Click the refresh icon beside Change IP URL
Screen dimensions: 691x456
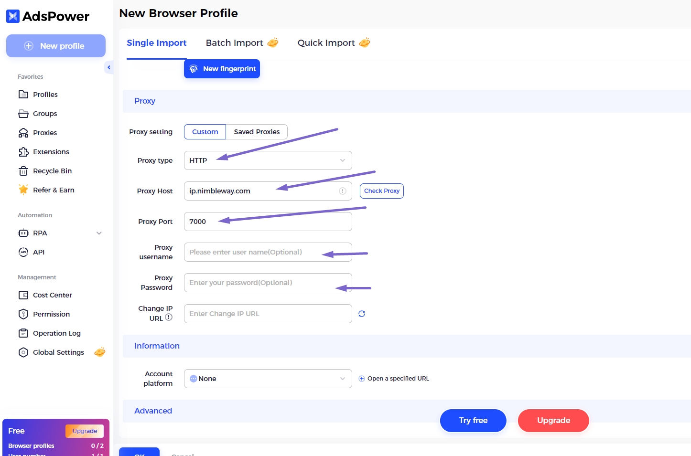click(362, 314)
